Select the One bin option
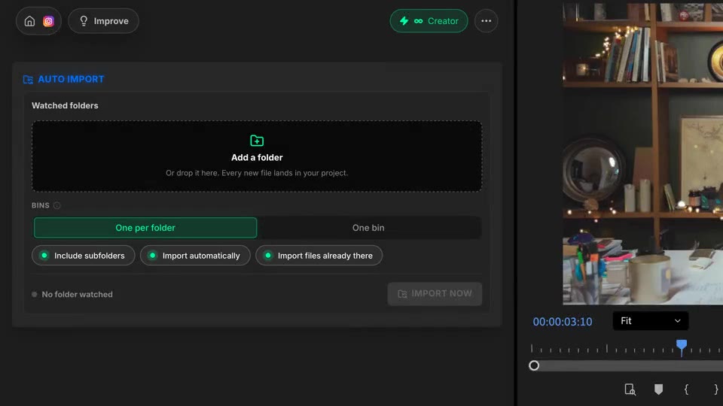723x406 pixels. point(368,228)
